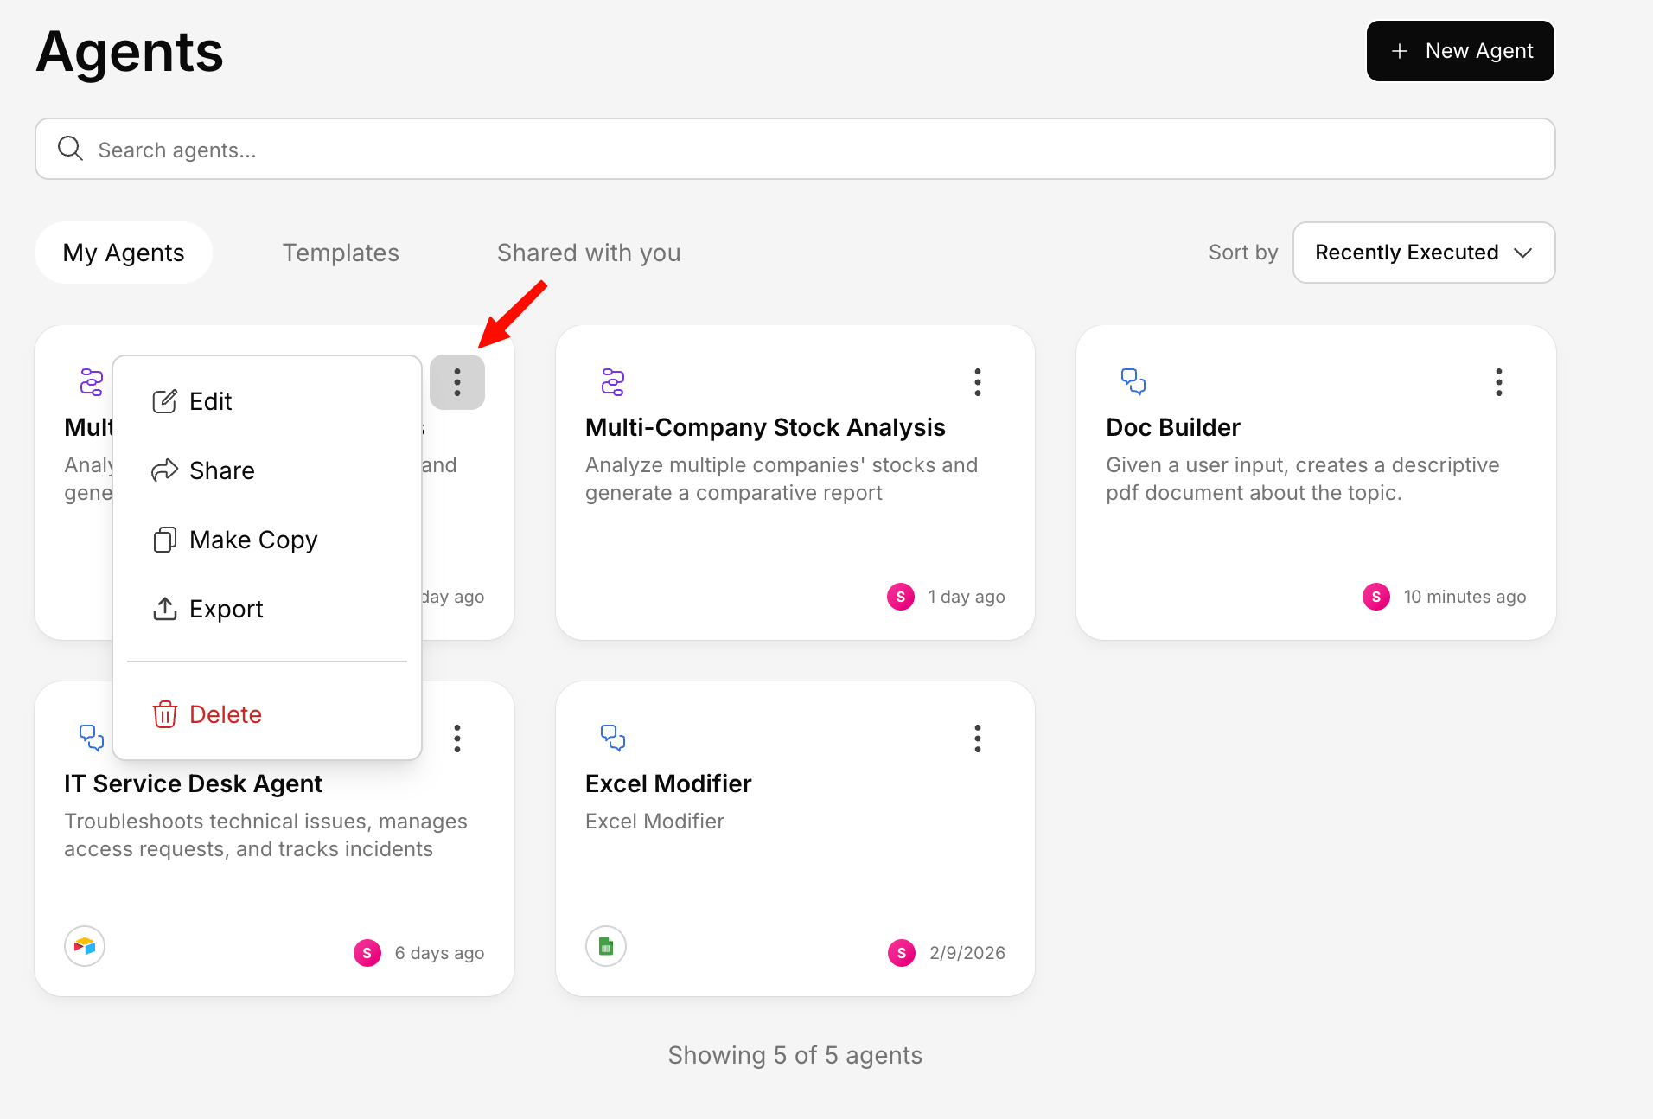Open the kebab menu on Excel Modifier card
1653x1119 pixels.
[977, 739]
